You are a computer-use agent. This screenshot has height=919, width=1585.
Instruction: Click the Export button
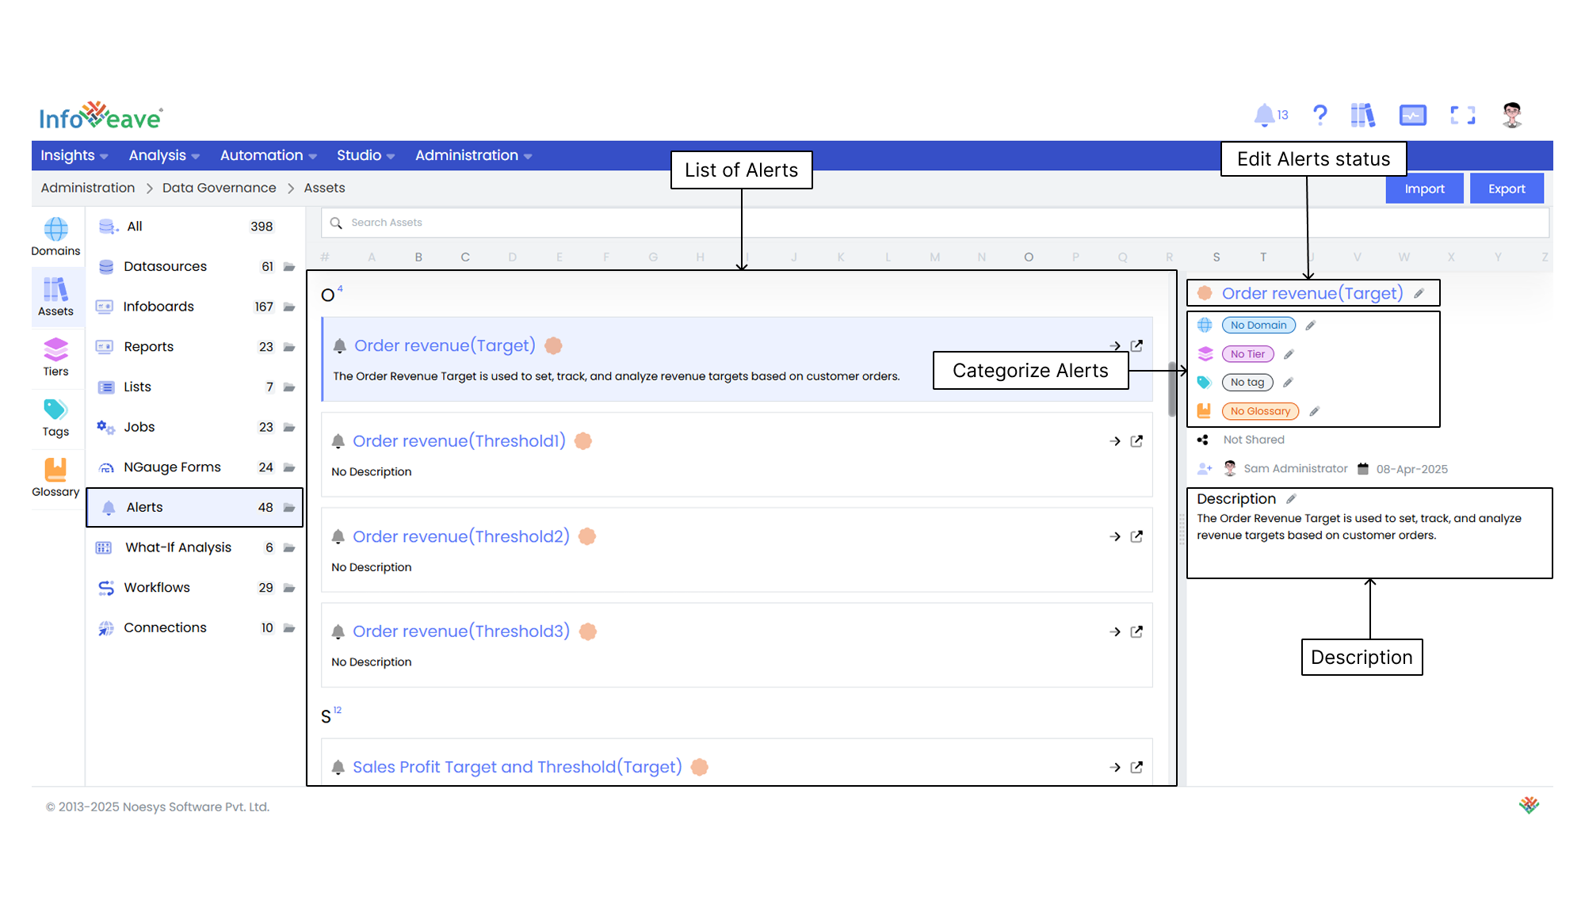click(1507, 189)
